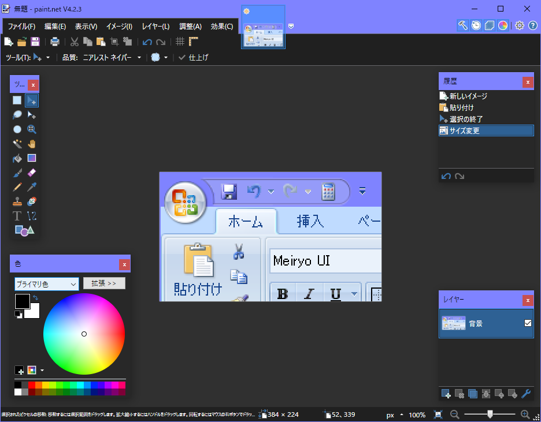
Task: Click the Paste clipboard toolbar icon
Action: (101, 42)
